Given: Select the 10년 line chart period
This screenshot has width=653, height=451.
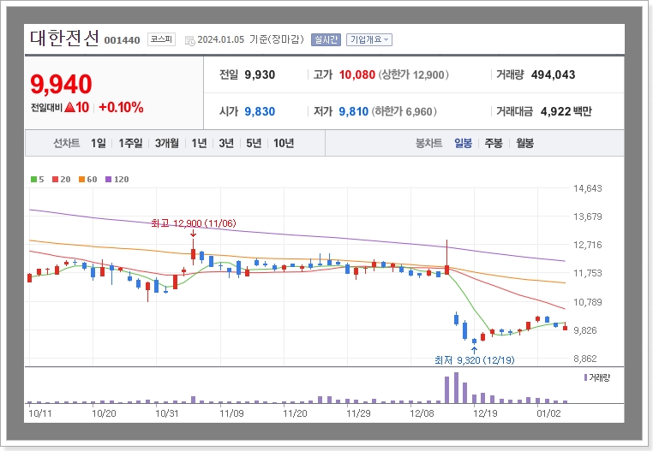Looking at the screenshot, I should pos(284,143).
